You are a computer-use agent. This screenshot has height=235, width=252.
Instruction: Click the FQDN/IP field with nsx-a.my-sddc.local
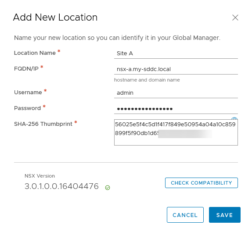pos(176,69)
